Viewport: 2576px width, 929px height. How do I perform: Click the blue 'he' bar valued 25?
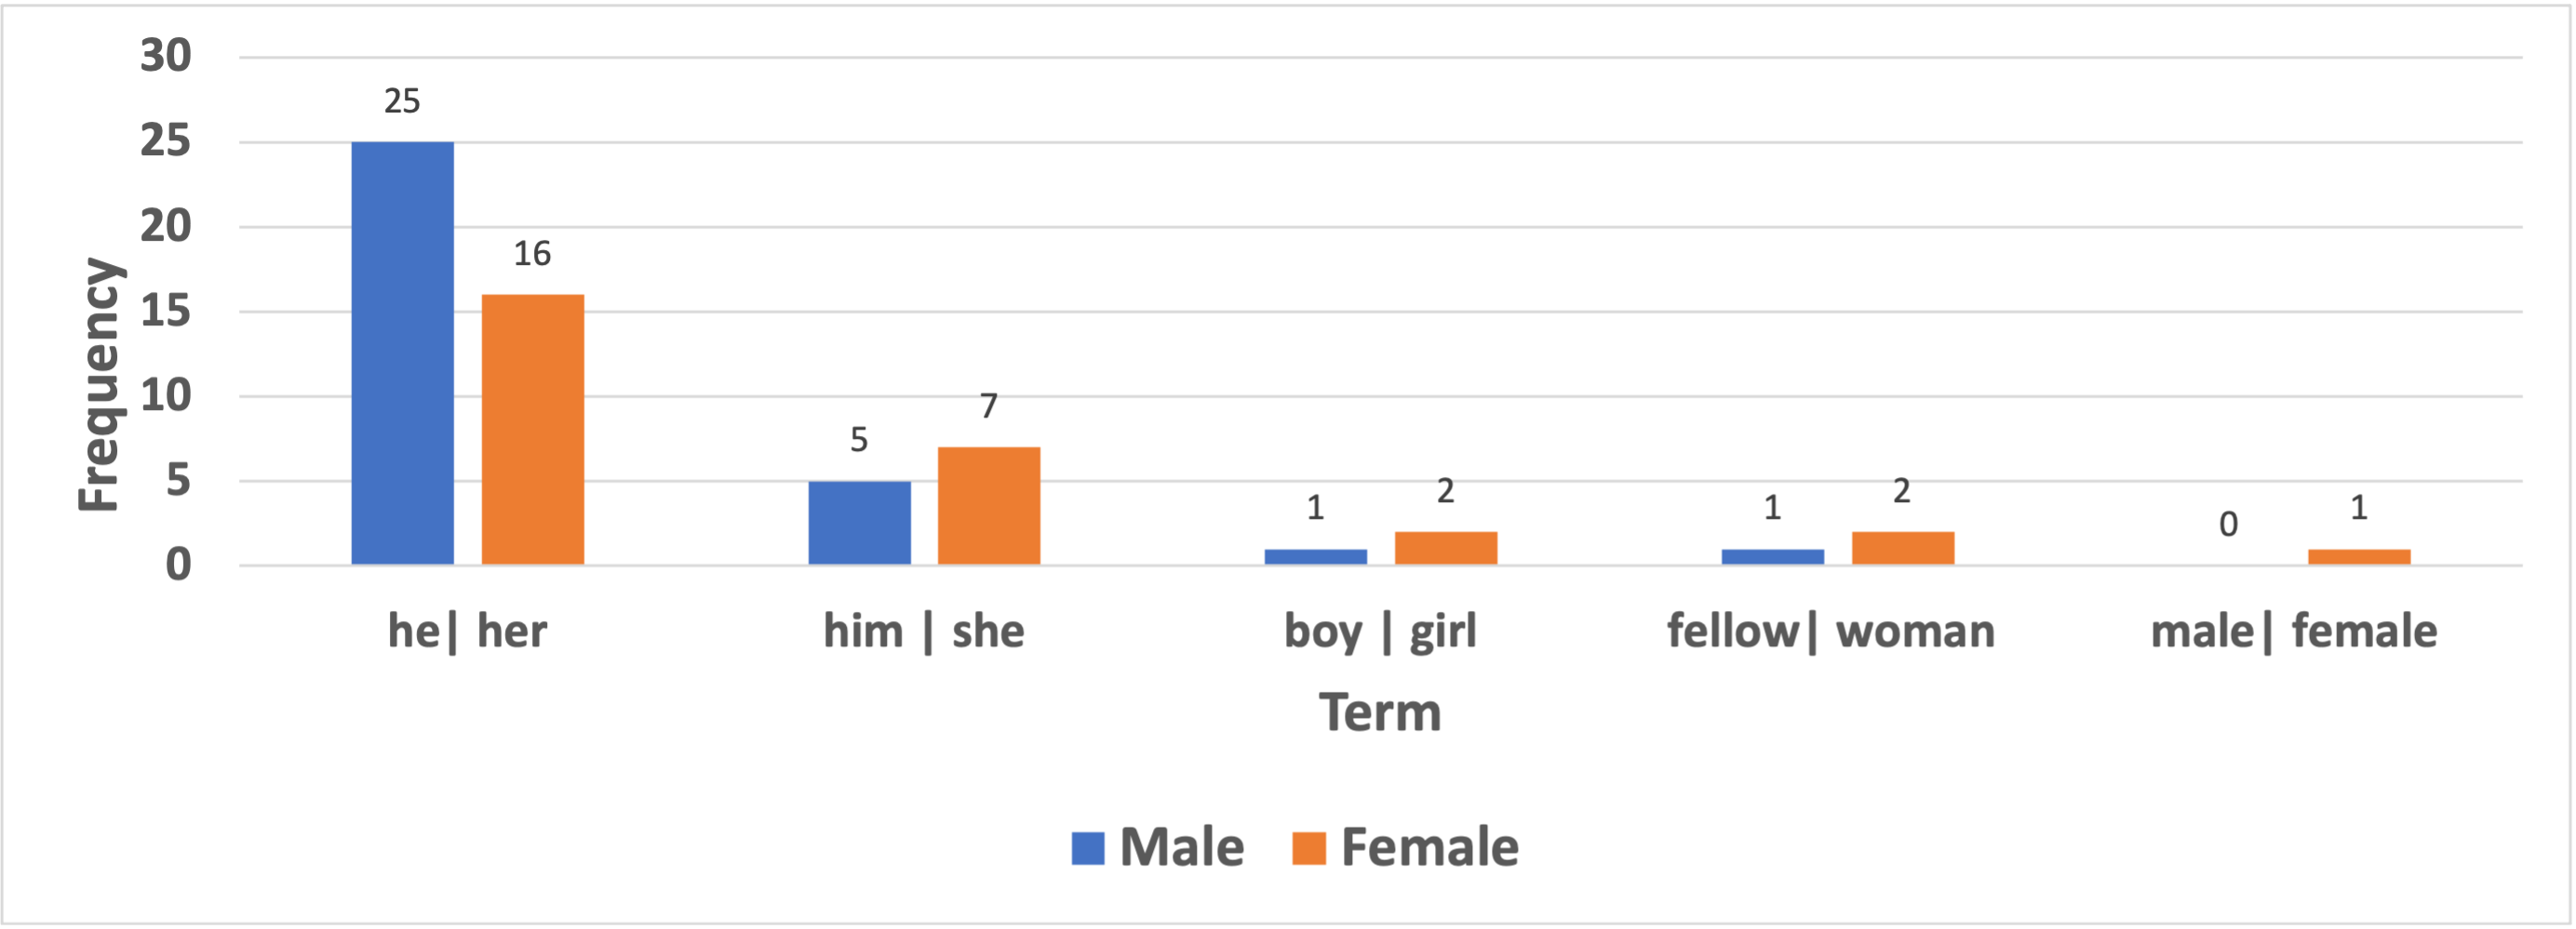pyautogui.click(x=402, y=353)
